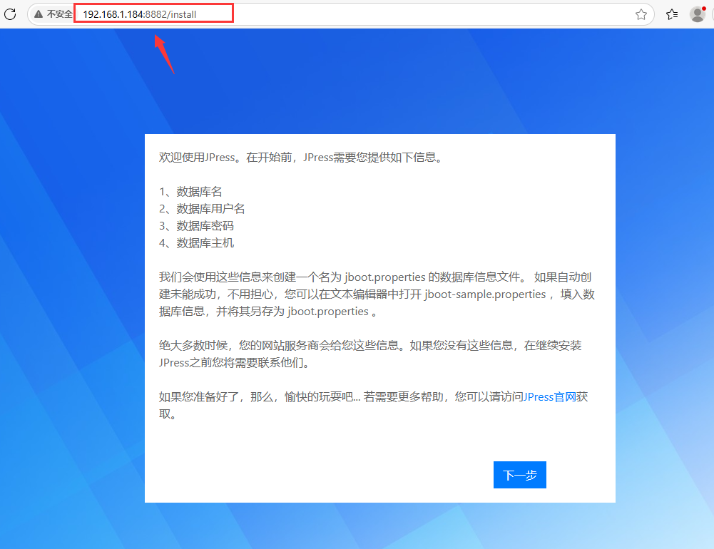Bookmark this page with the star icon
This screenshot has width=714, height=549.
[641, 14]
